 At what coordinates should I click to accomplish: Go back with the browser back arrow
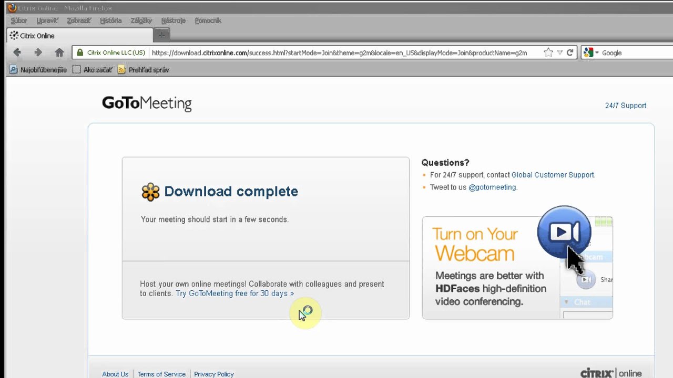[x=17, y=52]
